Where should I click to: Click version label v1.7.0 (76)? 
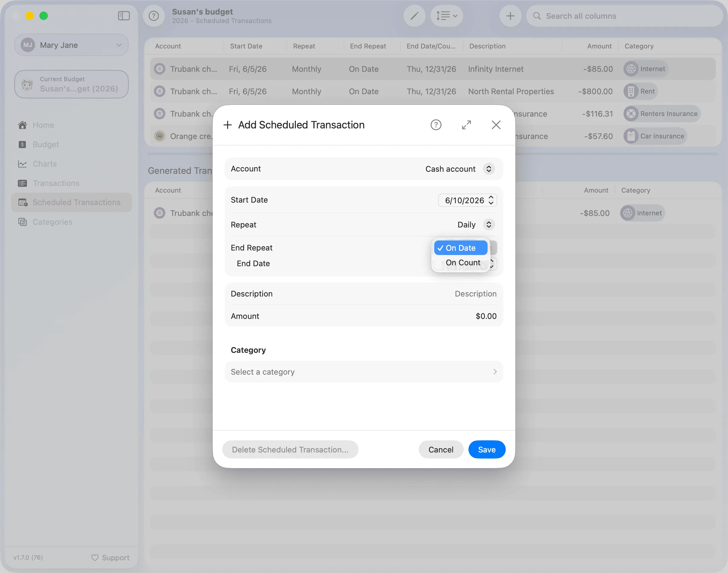(x=28, y=558)
